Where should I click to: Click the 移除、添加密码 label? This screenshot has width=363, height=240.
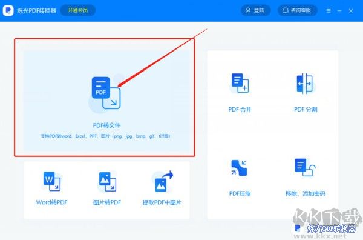[306, 193]
